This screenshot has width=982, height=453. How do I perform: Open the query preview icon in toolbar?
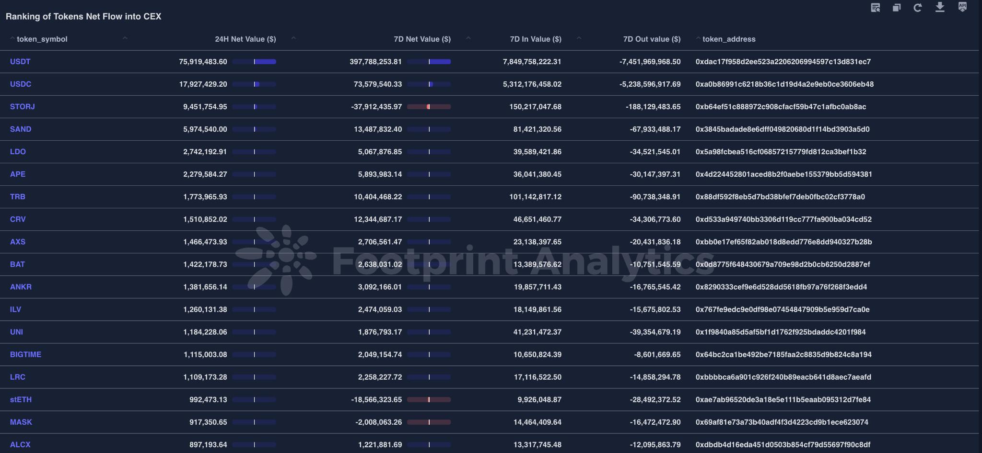click(x=875, y=8)
